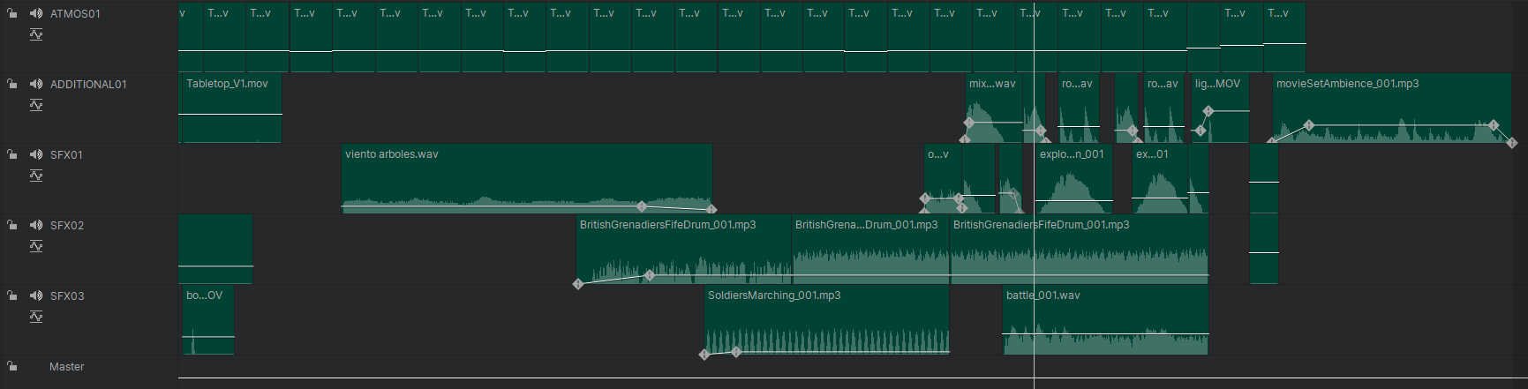Screen dimensions: 1528x389
Task: Lock the SFX03 track
Action: click(x=11, y=295)
